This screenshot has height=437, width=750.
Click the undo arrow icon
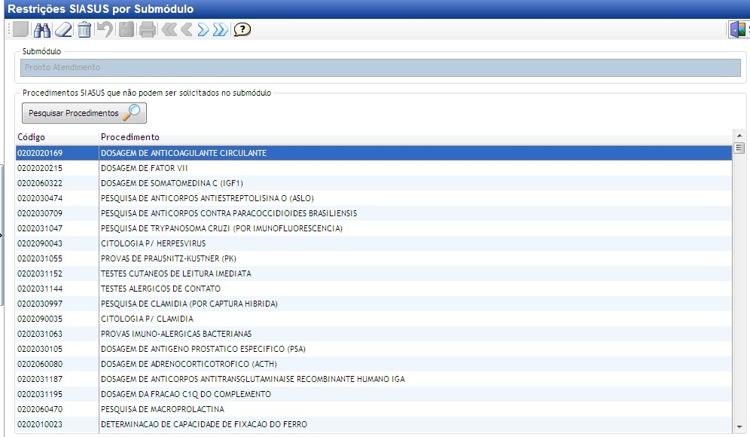tap(105, 29)
